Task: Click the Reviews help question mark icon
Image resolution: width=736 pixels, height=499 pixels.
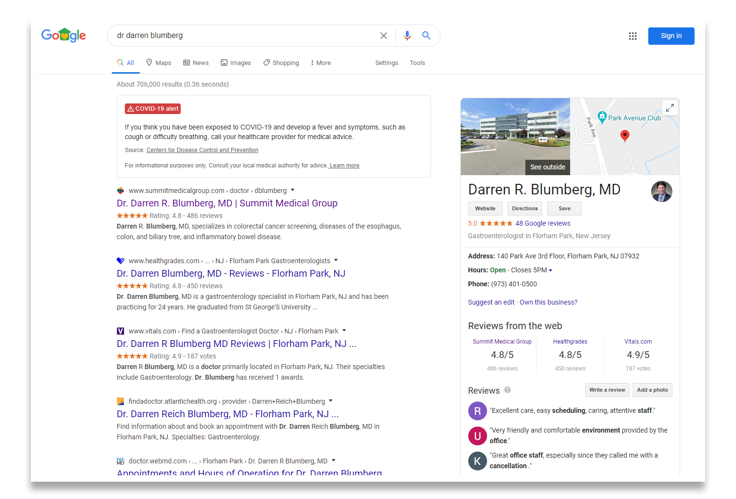Action: point(508,390)
